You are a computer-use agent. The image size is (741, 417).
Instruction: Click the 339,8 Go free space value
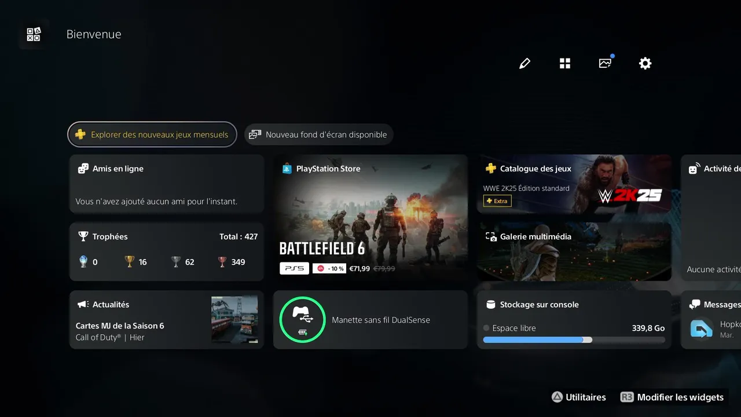[x=648, y=328]
